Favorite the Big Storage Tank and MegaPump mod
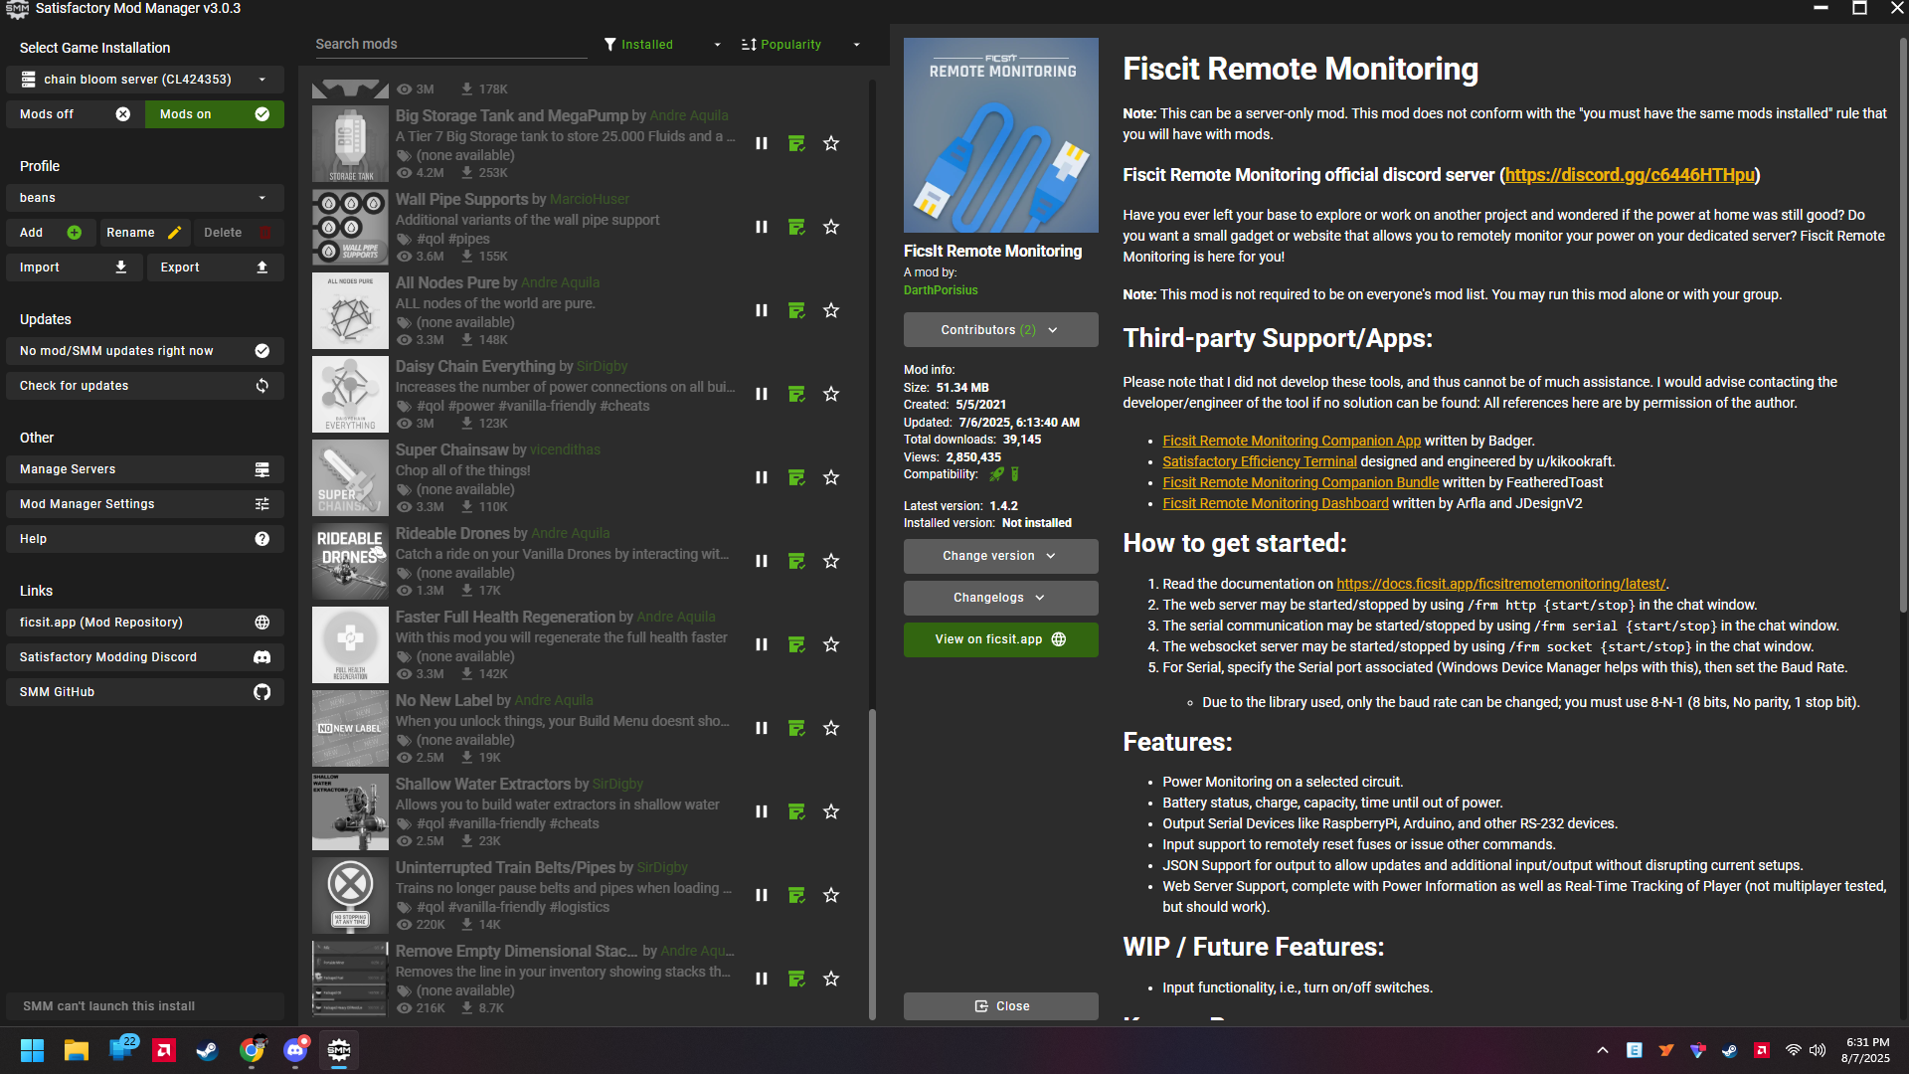Viewport: 1909px width, 1074px height. (x=831, y=143)
